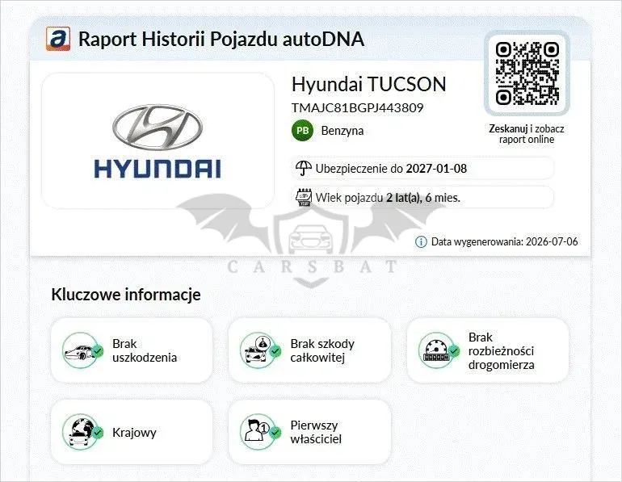Click the Hyundai brand logo image
The image size is (622, 482).
158,141
